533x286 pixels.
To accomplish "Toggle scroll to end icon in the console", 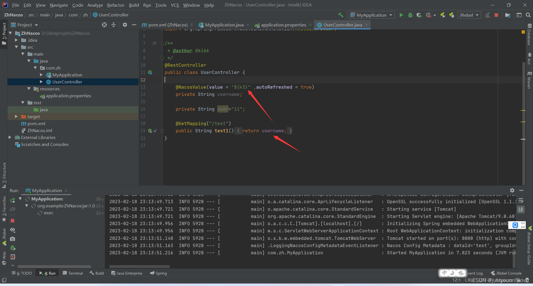I will tap(521, 209).
